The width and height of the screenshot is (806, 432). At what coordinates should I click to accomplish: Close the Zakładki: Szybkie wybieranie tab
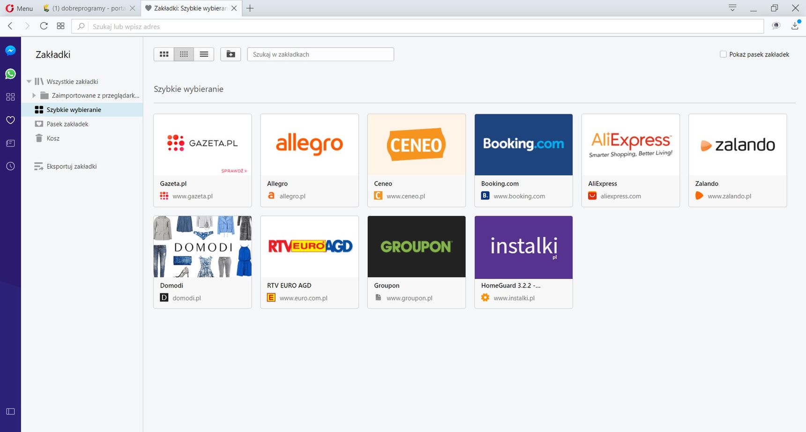pyautogui.click(x=234, y=8)
